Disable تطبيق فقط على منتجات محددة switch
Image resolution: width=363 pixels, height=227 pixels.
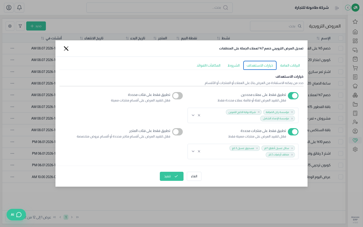pos(293,132)
